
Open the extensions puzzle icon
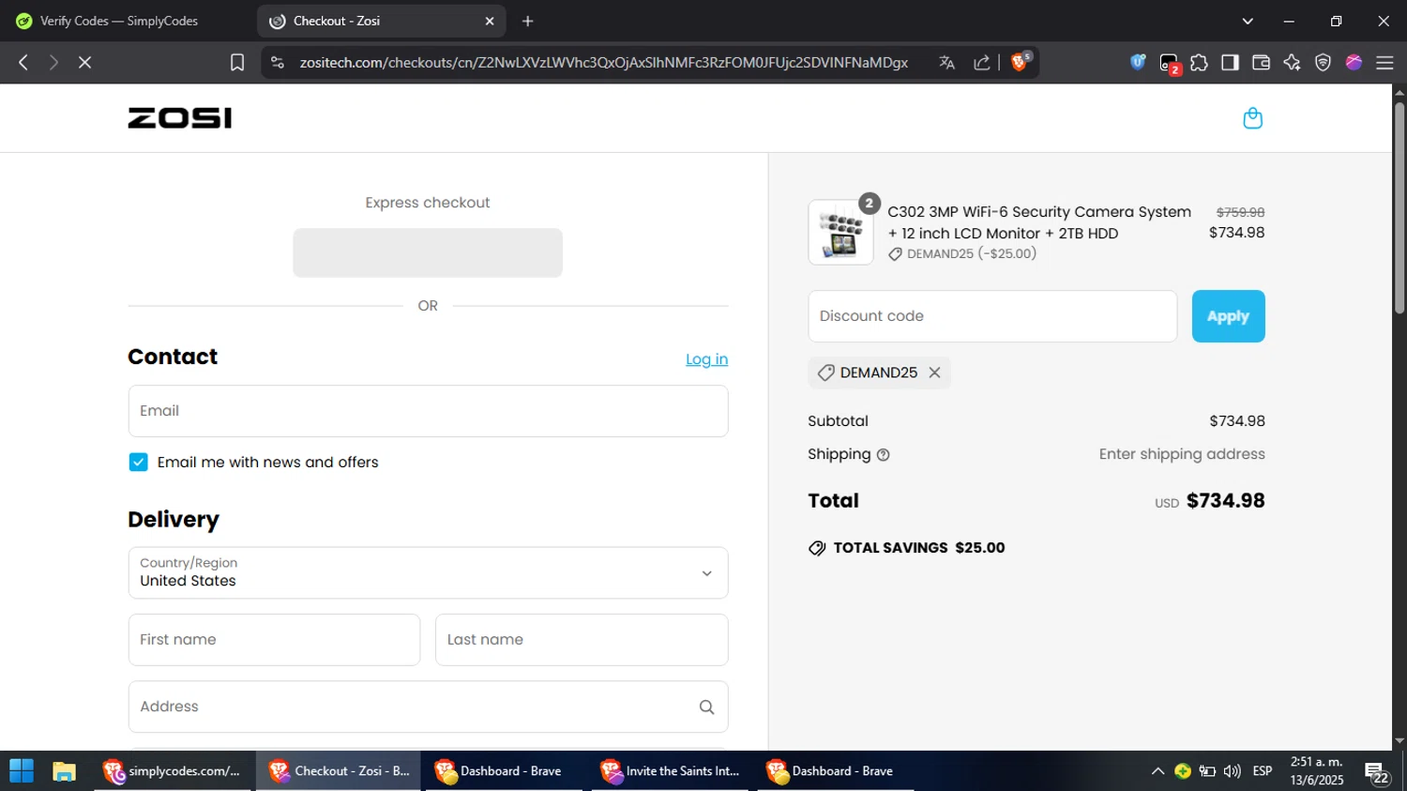1199,62
